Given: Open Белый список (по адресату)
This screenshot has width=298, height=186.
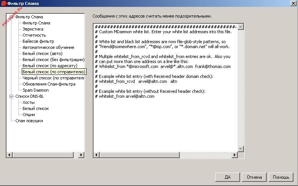Looking at the screenshot, I should click(x=50, y=66).
